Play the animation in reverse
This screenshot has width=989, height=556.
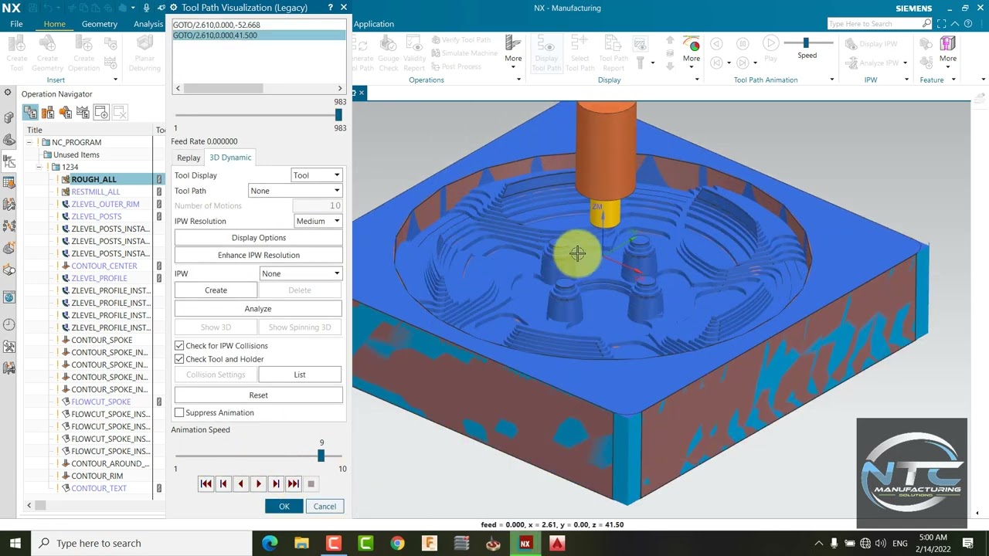click(240, 483)
